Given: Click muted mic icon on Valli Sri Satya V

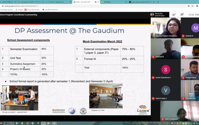Looking at the screenshot, I should [x=153, y=98].
